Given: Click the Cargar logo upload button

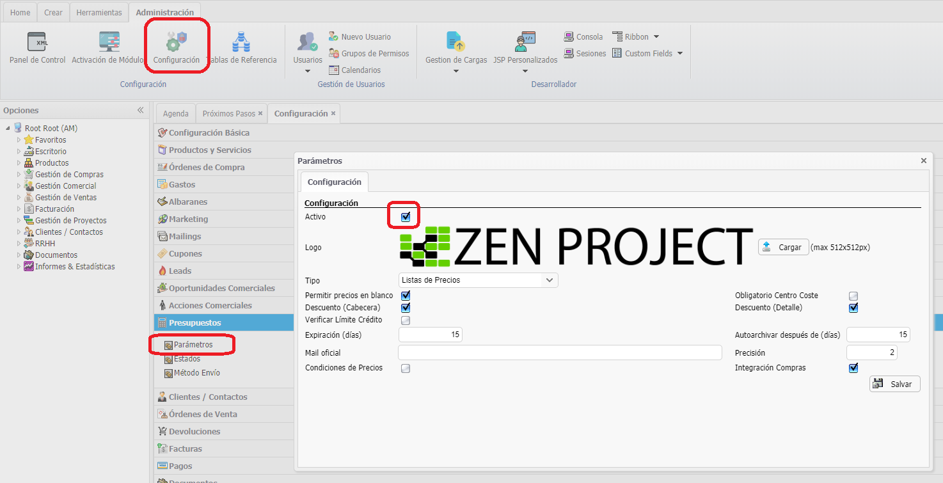Looking at the screenshot, I should click(x=783, y=247).
